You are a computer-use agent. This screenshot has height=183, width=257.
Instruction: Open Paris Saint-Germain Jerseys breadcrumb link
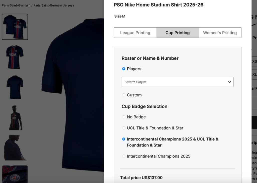54,5
